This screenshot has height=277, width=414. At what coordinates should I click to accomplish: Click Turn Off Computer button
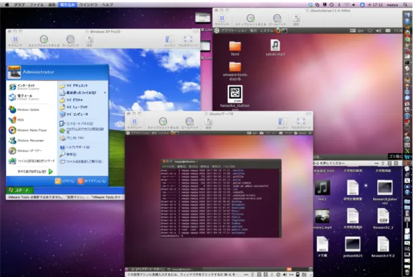pos(92,181)
